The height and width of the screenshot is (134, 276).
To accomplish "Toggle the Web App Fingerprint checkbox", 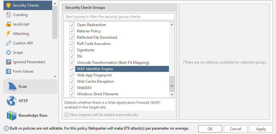I will [72, 75].
